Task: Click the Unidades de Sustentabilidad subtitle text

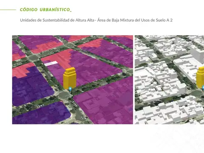Action: coord(96,20)
